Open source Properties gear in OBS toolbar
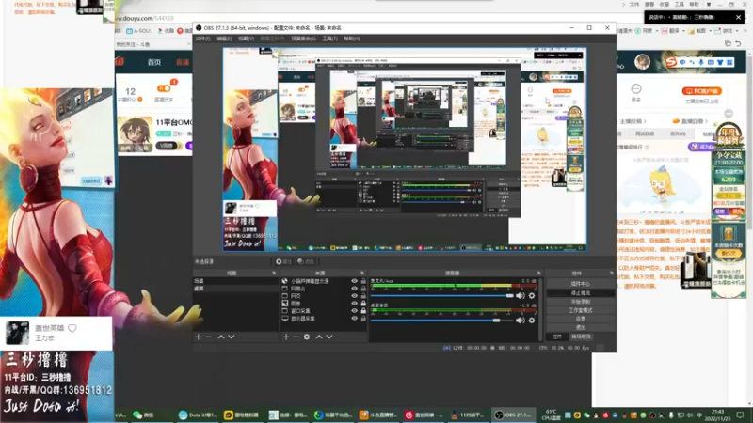 pos(283,261)
